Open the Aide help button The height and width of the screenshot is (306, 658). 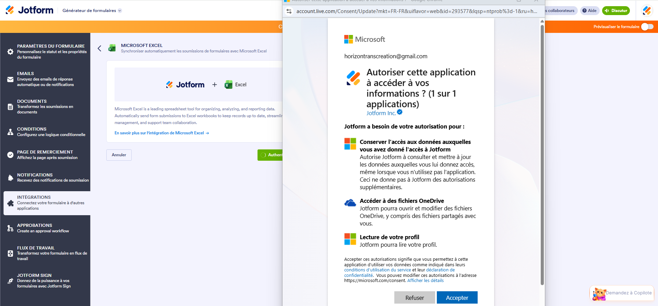[589, 11]
